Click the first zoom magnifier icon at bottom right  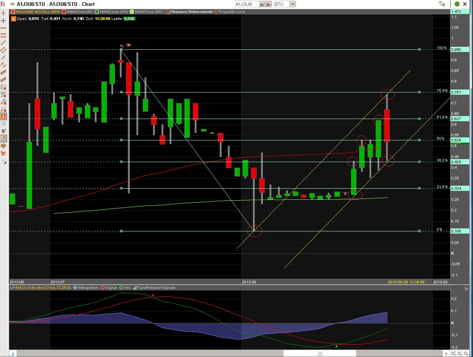pos(454,354)
